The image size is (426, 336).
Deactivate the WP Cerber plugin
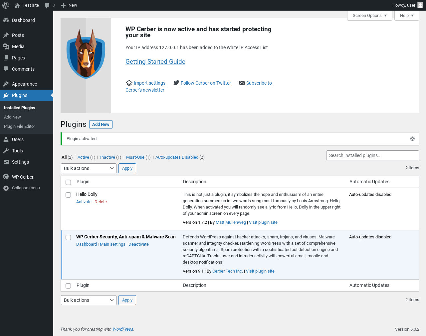click(x=138, y=244)
